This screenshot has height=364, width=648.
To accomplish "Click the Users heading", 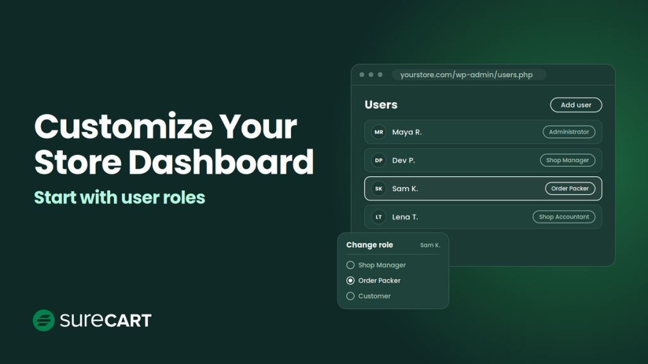I will [x=381, y=105].
